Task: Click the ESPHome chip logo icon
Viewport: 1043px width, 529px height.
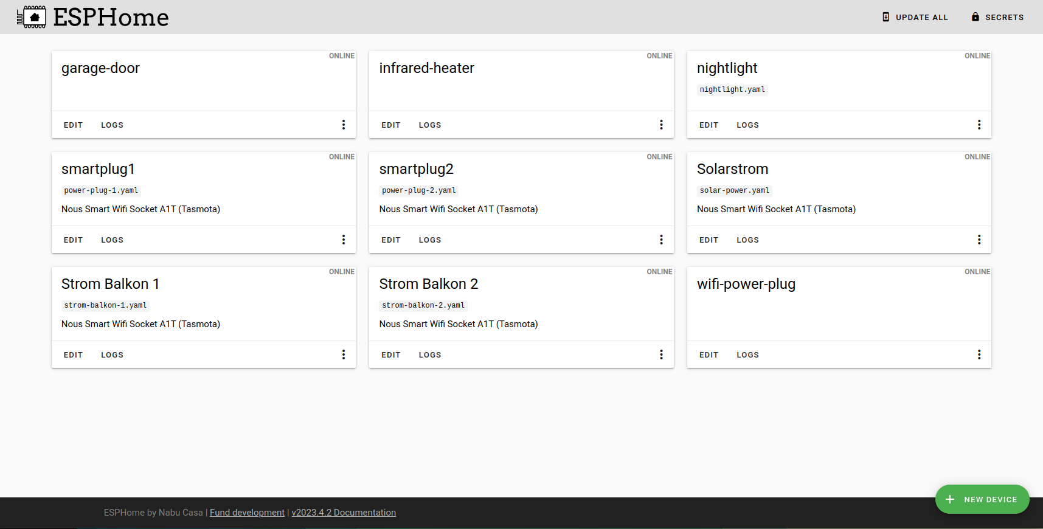Action: [32, 17]
